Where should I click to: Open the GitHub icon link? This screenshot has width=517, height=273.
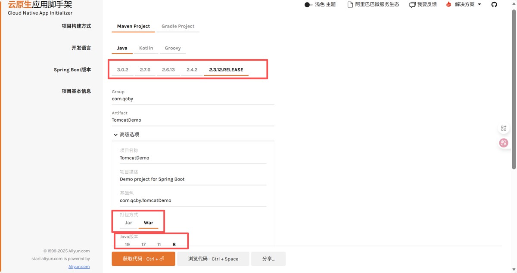point(494,4)
